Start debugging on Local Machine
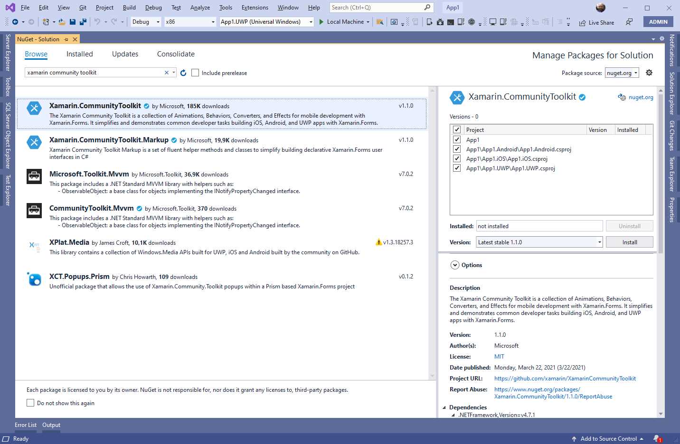This screenshot has width=680, height=444. 344,21
